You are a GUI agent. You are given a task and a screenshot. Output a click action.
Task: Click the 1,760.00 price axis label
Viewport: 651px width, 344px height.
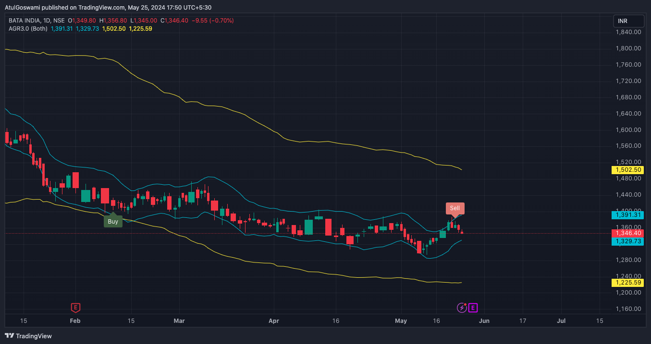[628, 65]
